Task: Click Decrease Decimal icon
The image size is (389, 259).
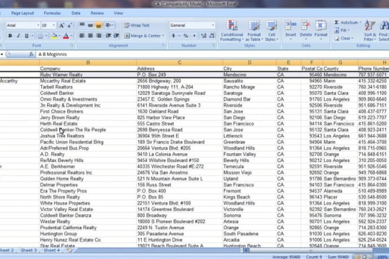Action: (212, 36)
